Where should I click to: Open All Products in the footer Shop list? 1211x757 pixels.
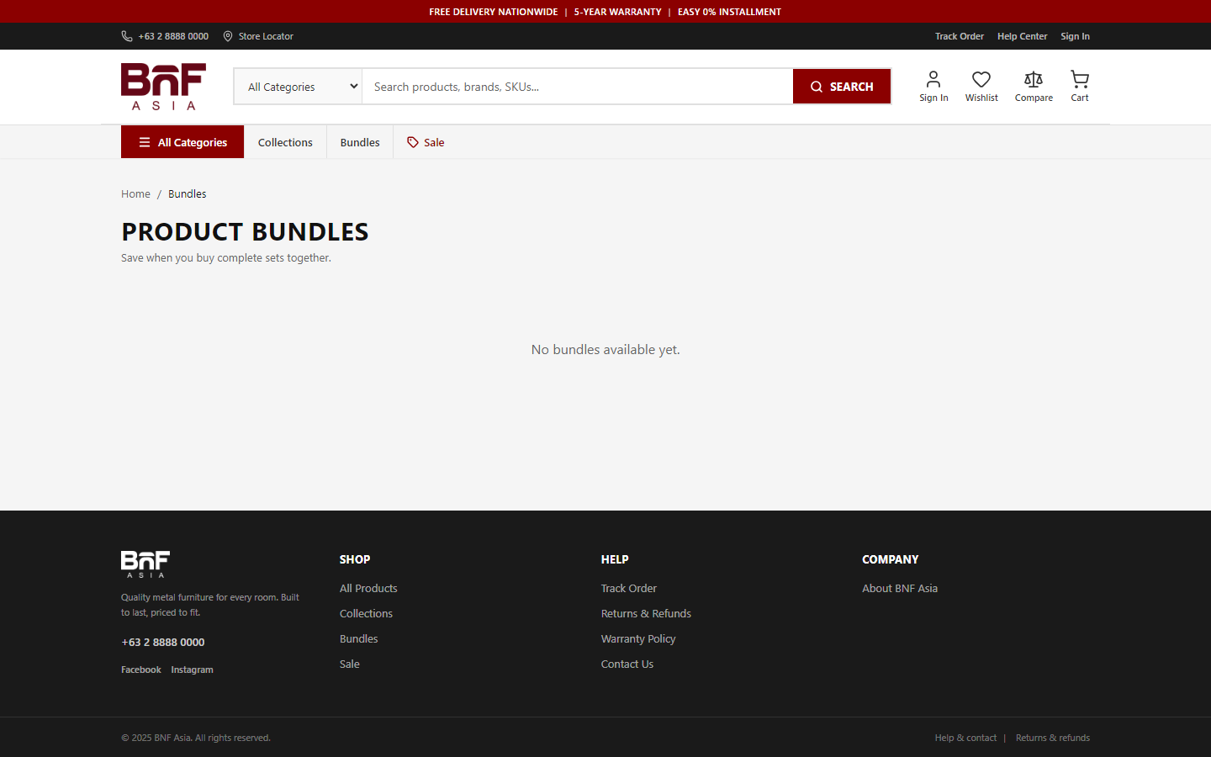(368, 588)
